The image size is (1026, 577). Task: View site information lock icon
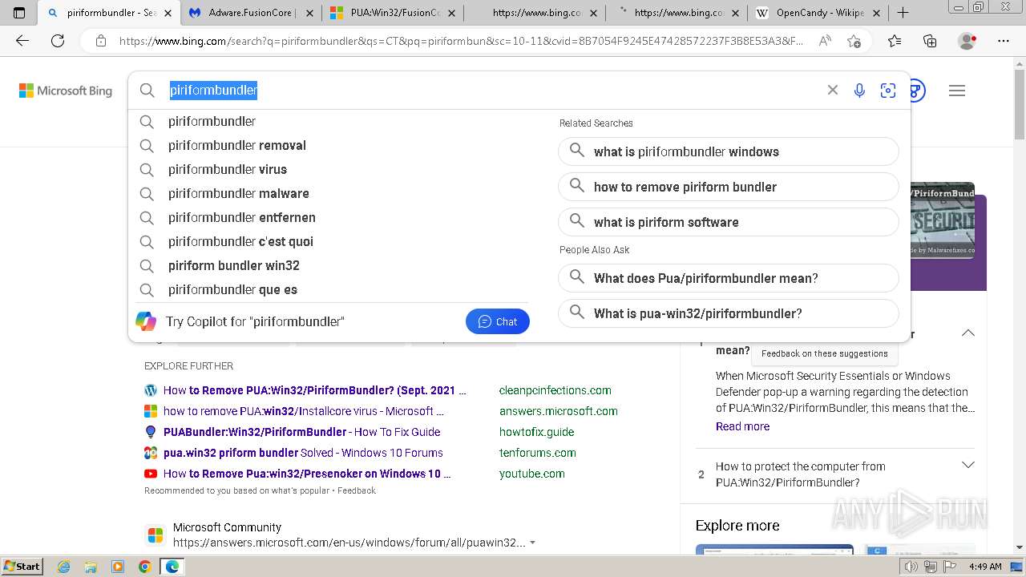pos(100,41)
